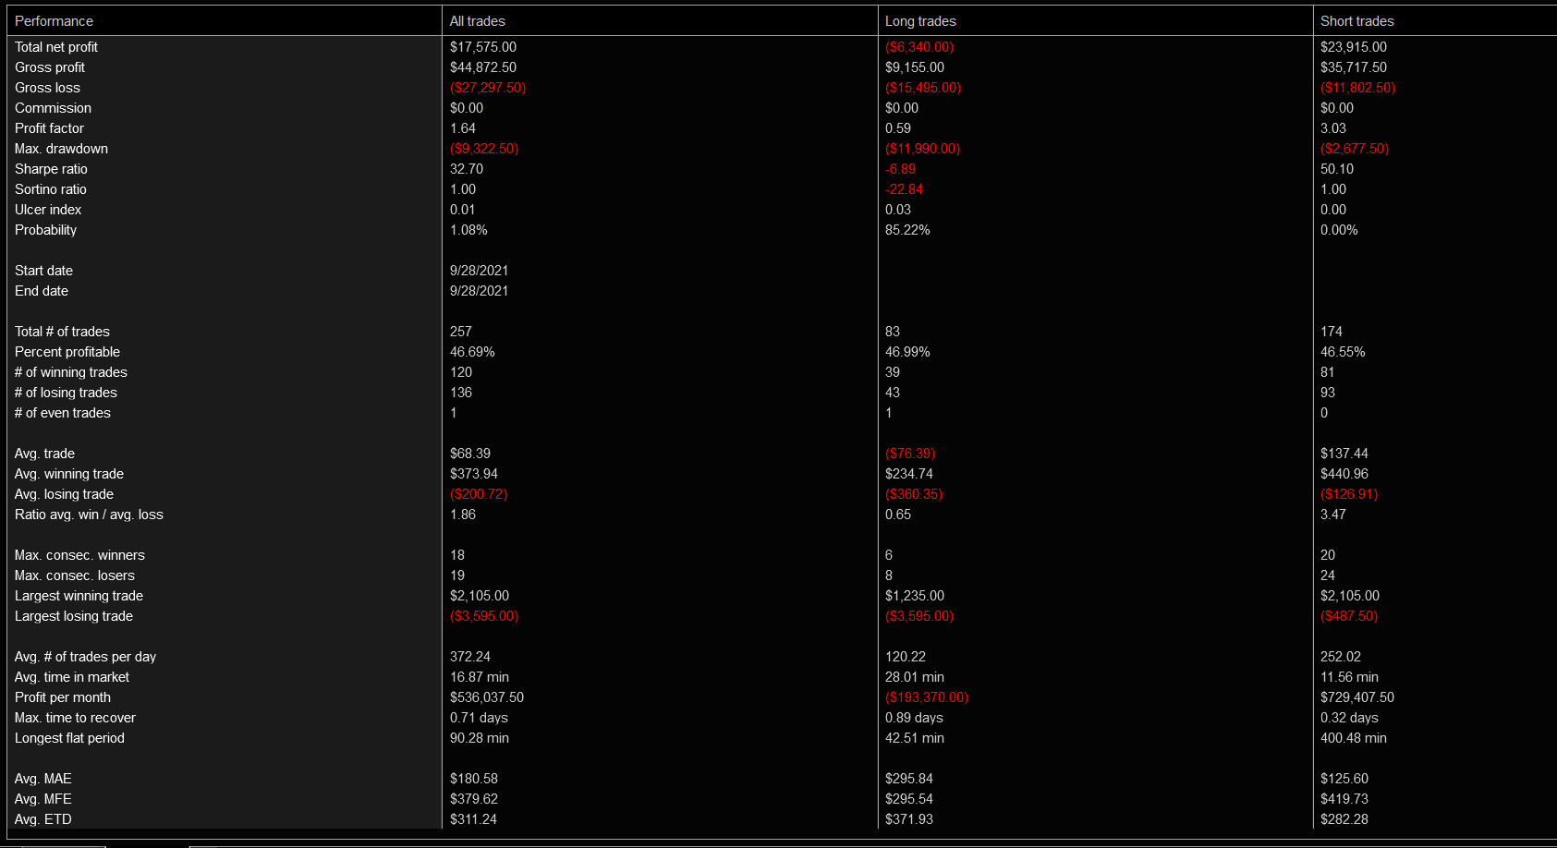Click the 400.48 min short longest flat period
The image size is (1557, 848).
[x=1354, y=738]
